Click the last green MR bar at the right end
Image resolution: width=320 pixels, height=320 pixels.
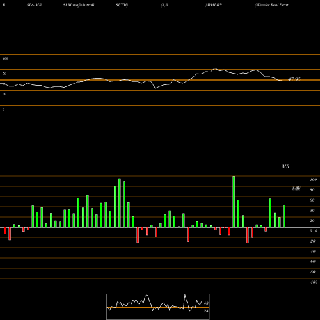[284, 216]
